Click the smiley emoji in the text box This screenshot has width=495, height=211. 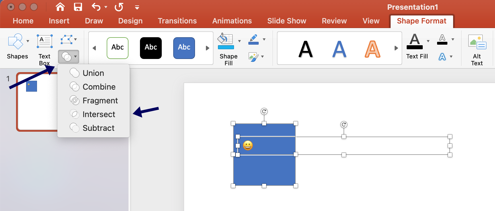coord(248,145)
